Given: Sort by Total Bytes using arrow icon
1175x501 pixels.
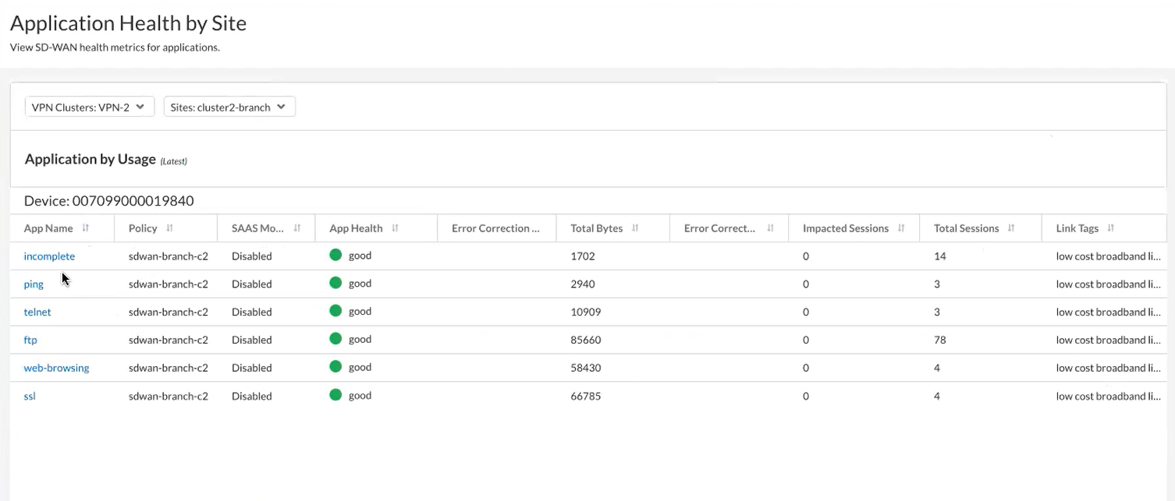Looking at the screenshot, I should click(635, 228).
